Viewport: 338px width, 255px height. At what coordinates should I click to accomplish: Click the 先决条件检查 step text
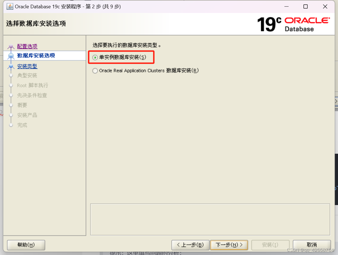point(32,95)
